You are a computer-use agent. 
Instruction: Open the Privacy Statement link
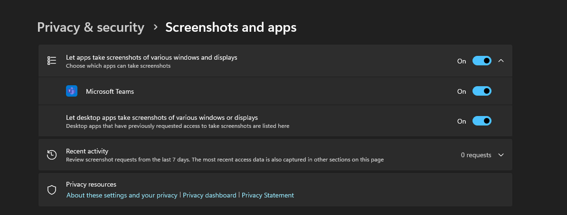(x=267, y=195)
